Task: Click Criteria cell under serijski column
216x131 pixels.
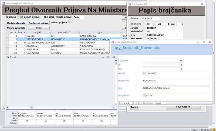Action: 46,123
